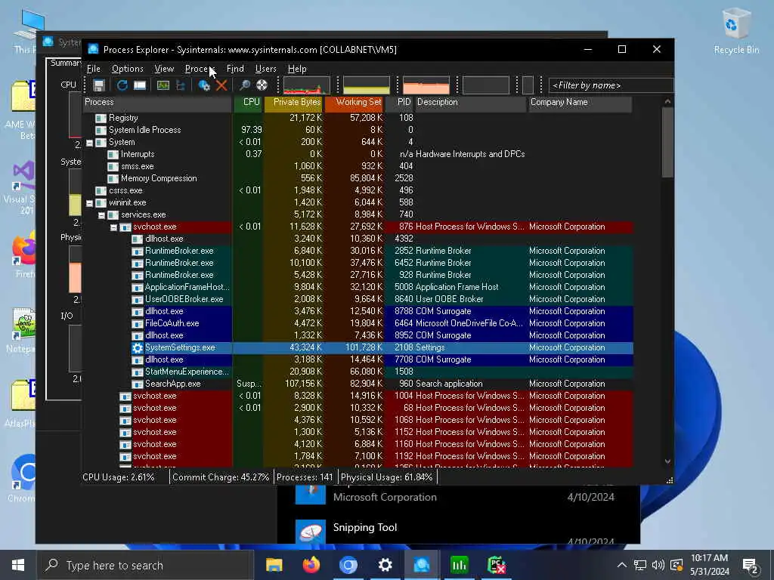774x580 pixels.
Task: Switch to the Summary tab in System Information
Action: [65, 63]
